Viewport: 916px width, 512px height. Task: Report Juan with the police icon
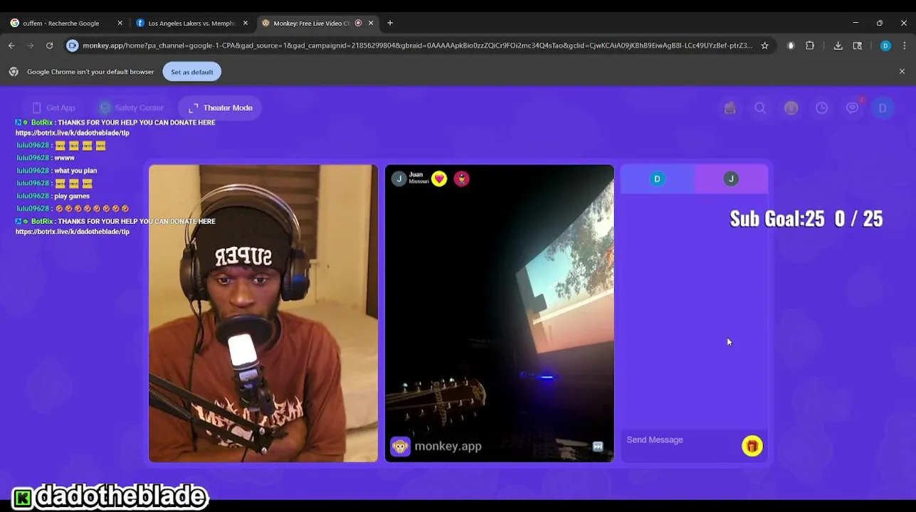tap(461, 178)
